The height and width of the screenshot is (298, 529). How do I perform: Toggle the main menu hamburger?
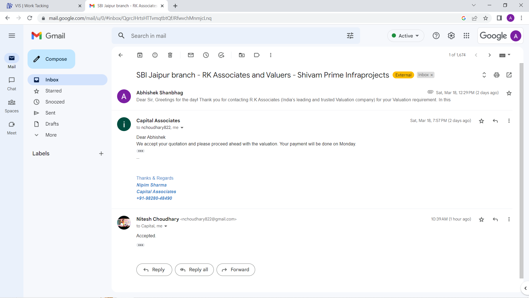(12, 36)
